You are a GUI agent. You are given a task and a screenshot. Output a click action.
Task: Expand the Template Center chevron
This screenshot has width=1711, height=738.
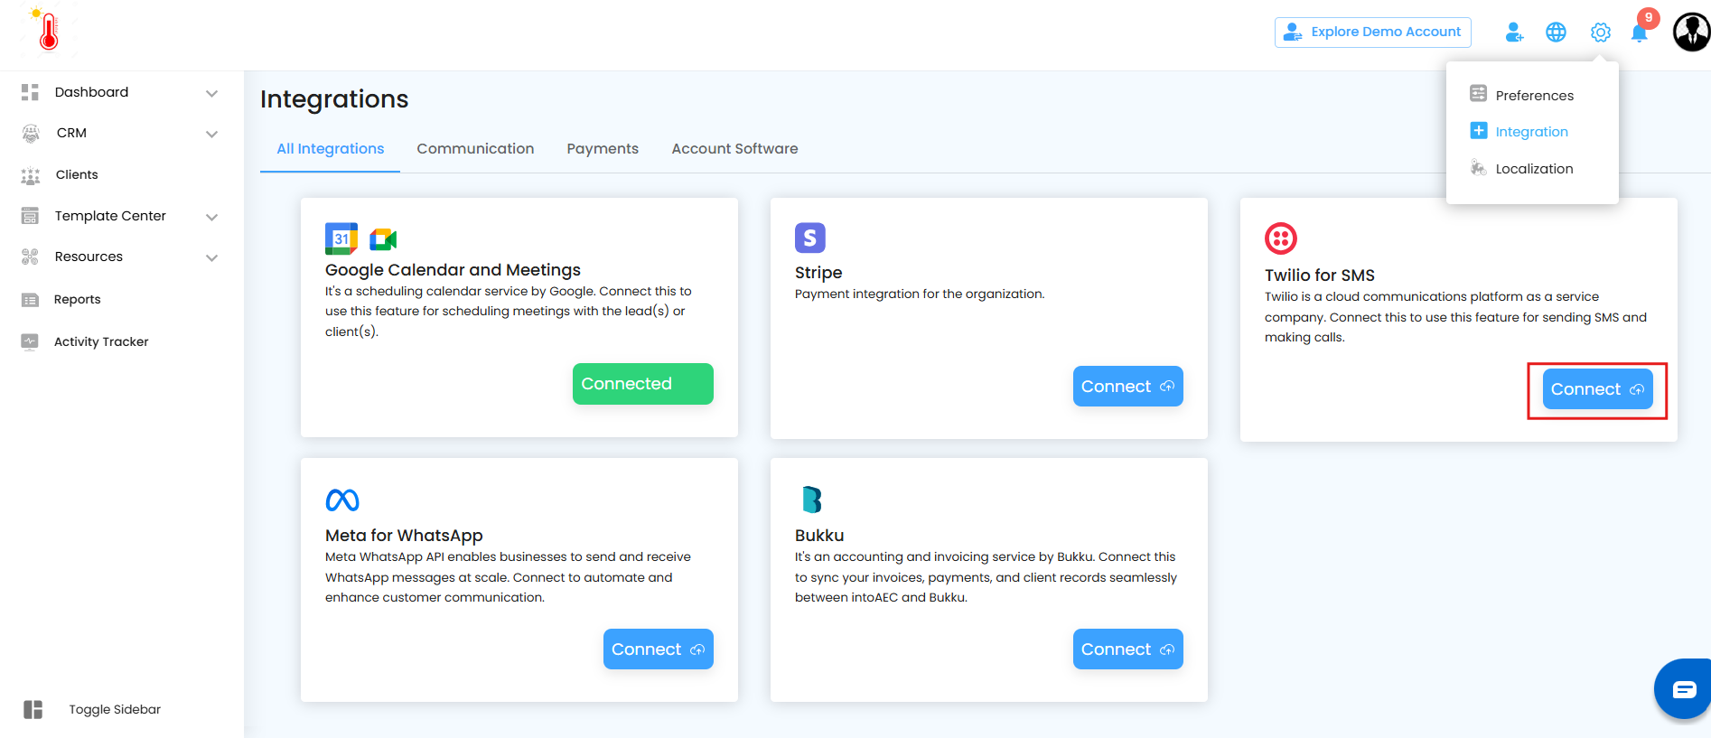click(x=211, y=217)
